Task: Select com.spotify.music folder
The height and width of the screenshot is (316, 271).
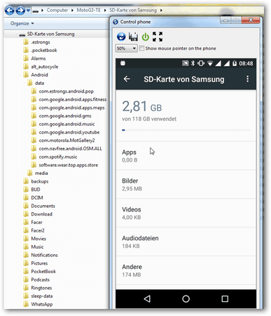Action: tap(58, 157)
